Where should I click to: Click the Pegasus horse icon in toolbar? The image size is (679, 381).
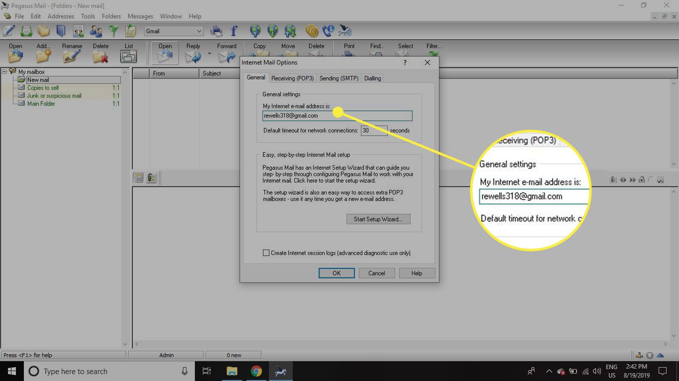pyautogui.click(x=345, y=31)
